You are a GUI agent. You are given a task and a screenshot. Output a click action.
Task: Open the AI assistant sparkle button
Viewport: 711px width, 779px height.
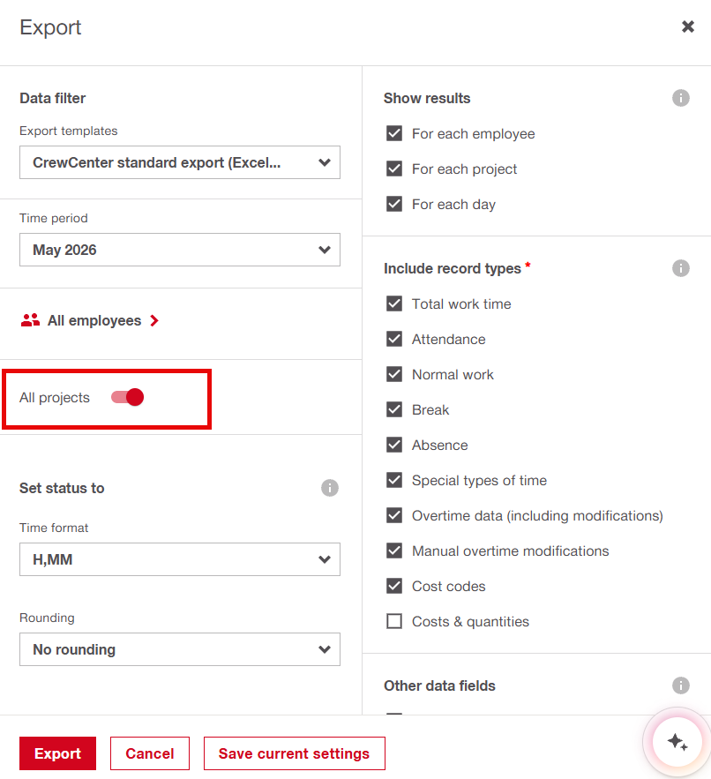point(677,742)
